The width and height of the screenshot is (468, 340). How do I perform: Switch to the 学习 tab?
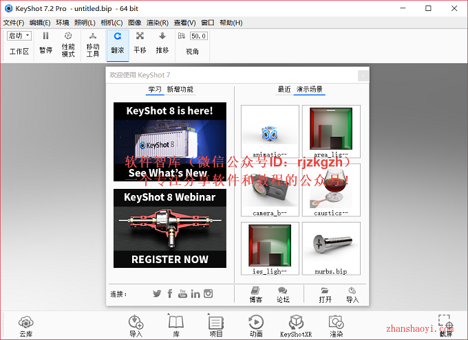155,89
